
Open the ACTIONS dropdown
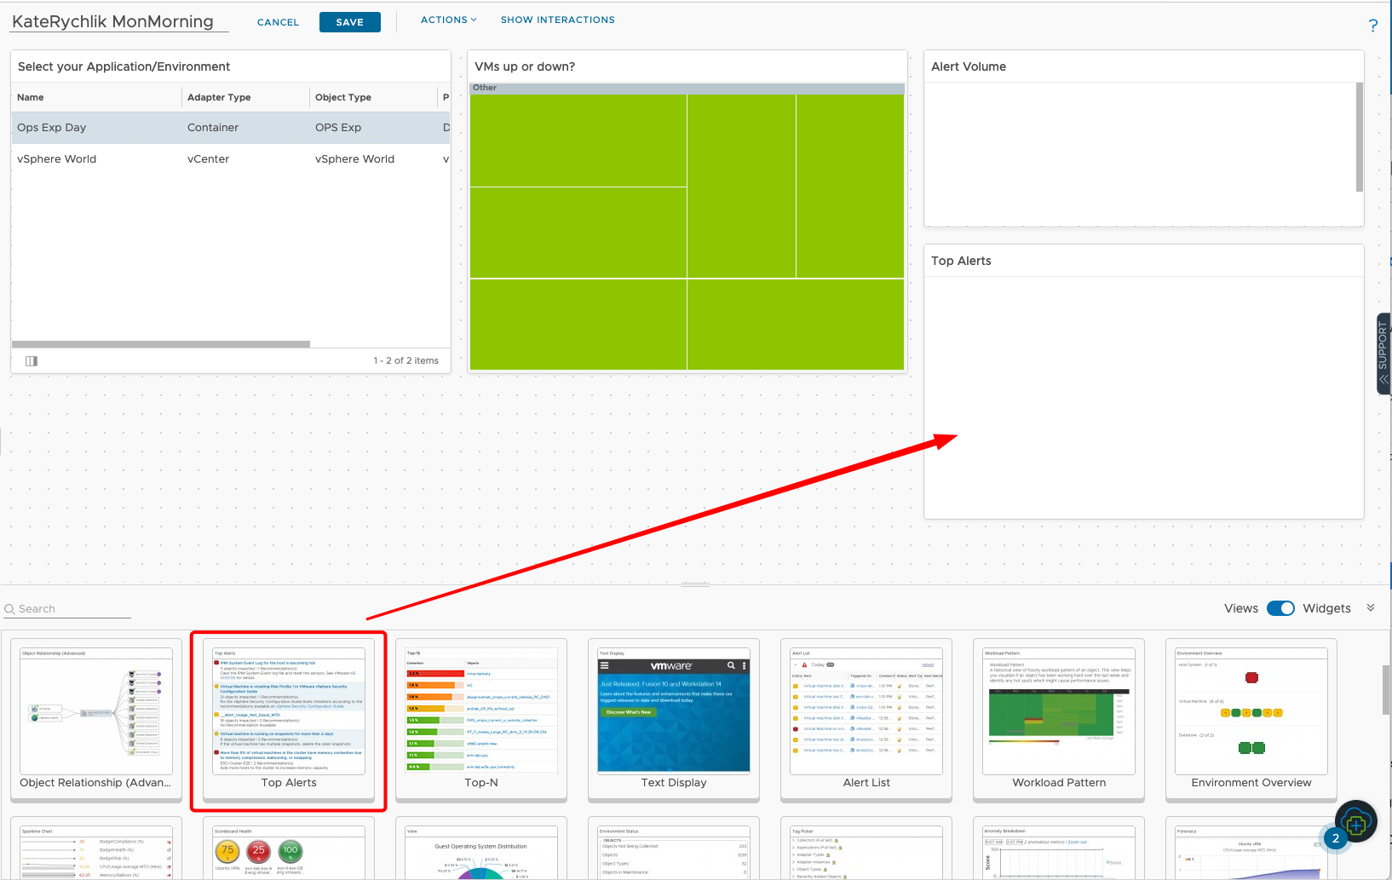click(x=448, y=19)
